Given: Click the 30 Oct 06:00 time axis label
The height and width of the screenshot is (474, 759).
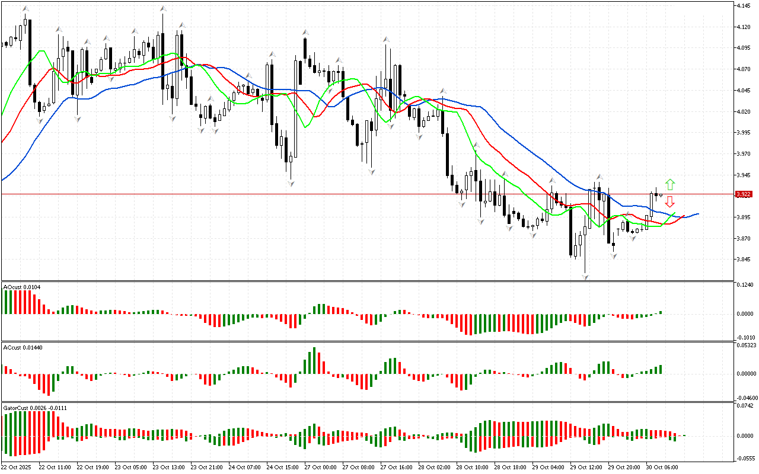Looking at the screenshot, I should click(x=662, y=467).
